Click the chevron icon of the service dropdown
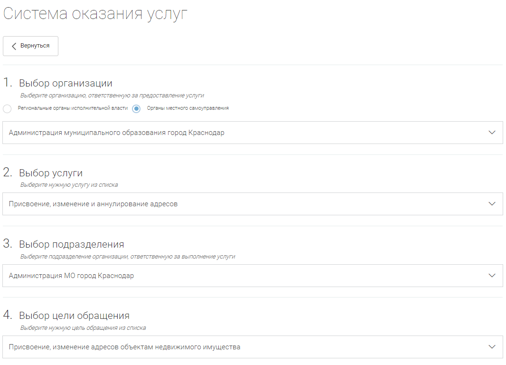 (492, 204)
